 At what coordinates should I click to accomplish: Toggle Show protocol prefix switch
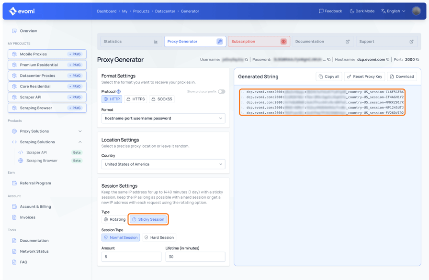click(222, 91)
